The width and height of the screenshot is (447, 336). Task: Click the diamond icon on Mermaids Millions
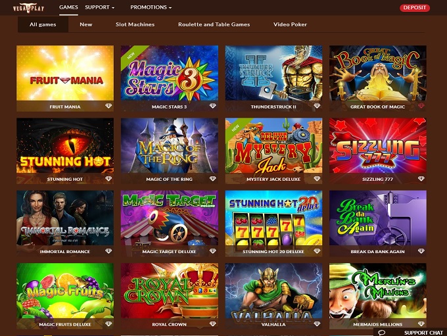coord(421,324)
